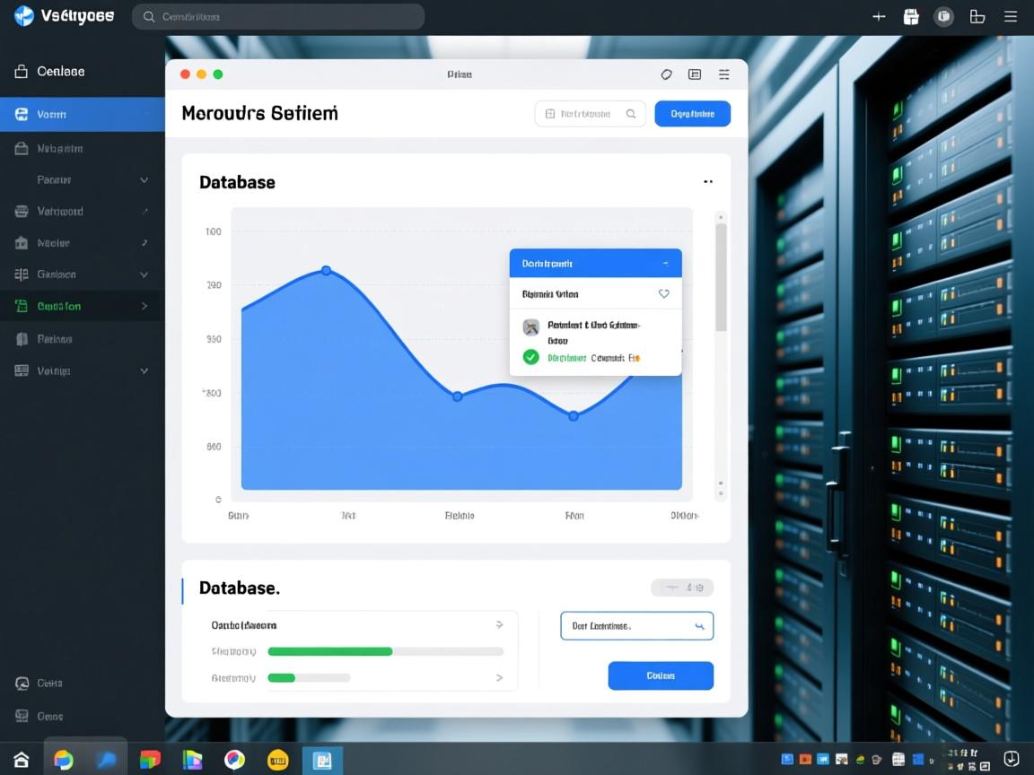Click the printer-like icon in the top bar
Viewport: 1034px width, 775px height.
[x=911, y=17]
